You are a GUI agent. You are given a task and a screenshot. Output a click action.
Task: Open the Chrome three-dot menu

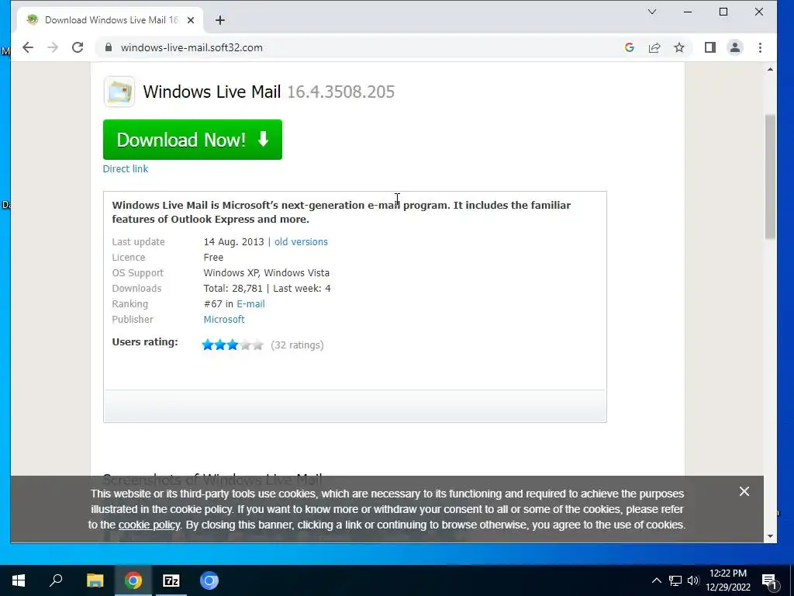(760, 47)
